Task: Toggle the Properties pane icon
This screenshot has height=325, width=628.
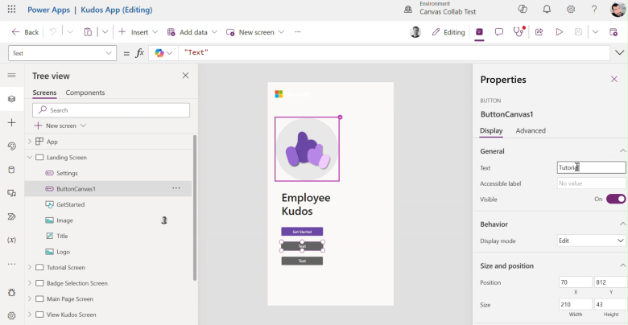Action: (479, 32)
